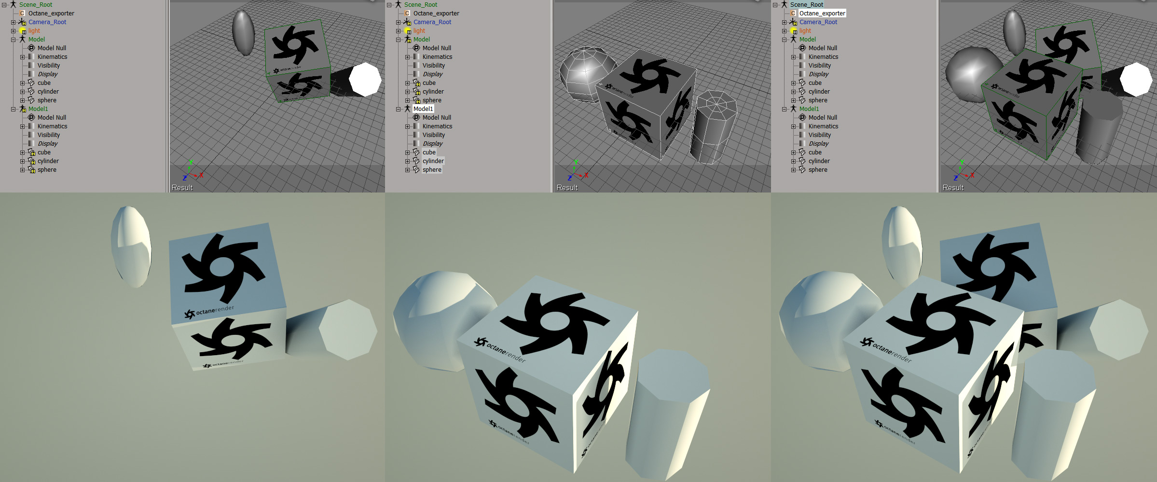The image size is (1157, 482).
Task: Click the highlighted 'Model1' label in the middle panel
Action: click(x=423, y=109)
